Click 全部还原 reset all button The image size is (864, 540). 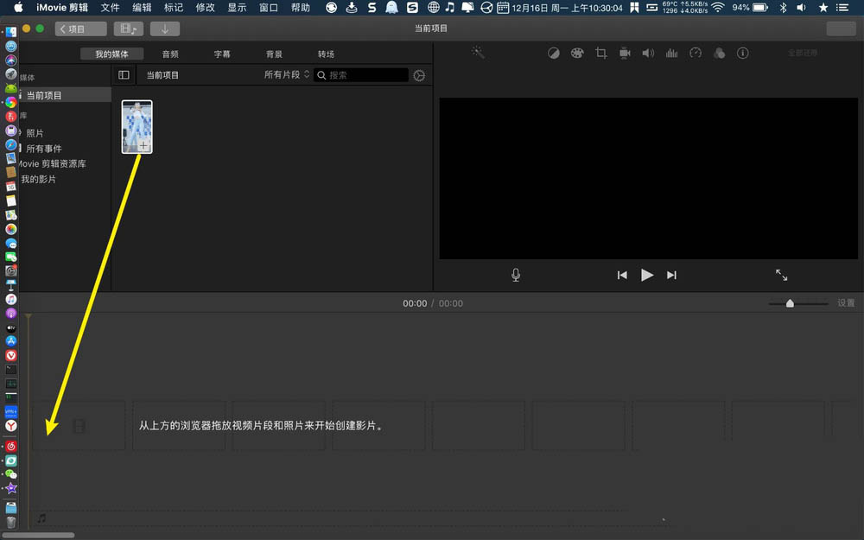point(803,53)
